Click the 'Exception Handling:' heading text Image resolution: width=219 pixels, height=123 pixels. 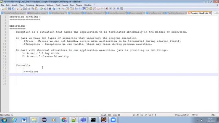tap(25, 17)
